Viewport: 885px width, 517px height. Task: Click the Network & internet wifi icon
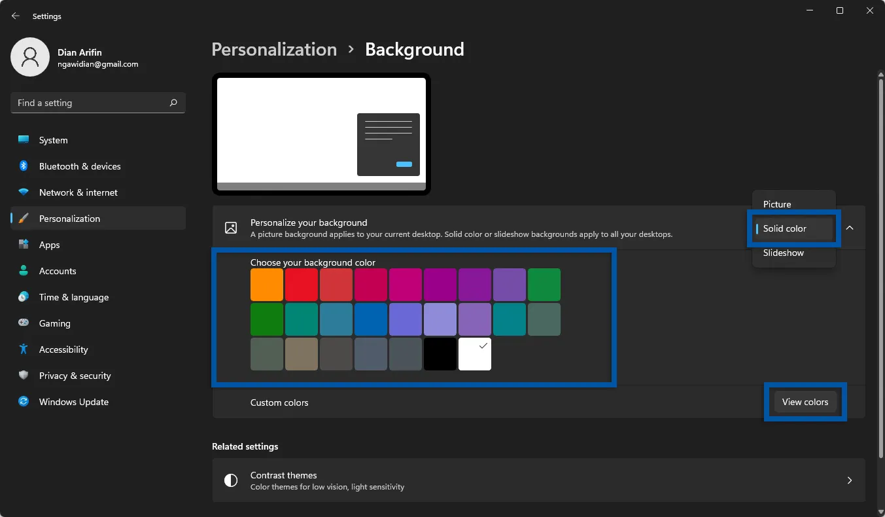pos(24,192)
